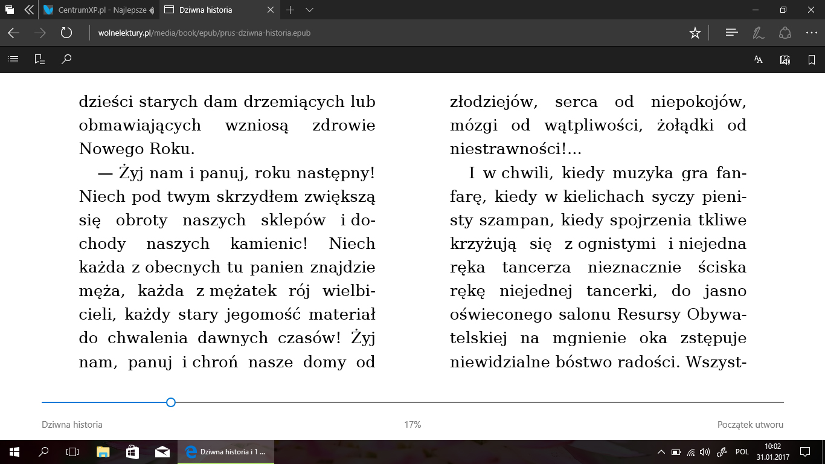
Task: Switch to the CentrumXP.pl tab
Action: pos(98,10)
